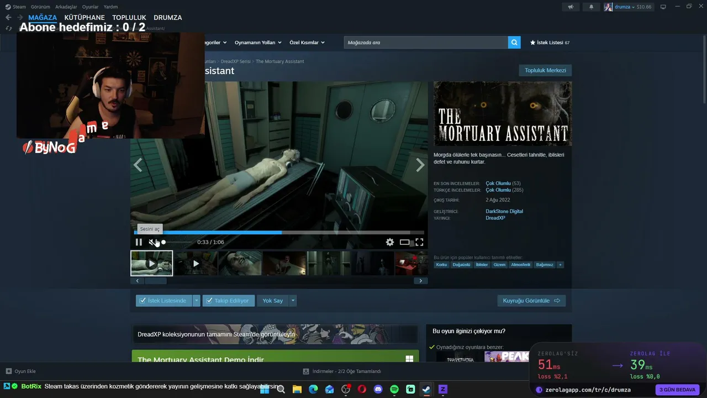Click the Topluluk Merkezi button
This screenshot has height=398, width=707.
click(545, 70)
